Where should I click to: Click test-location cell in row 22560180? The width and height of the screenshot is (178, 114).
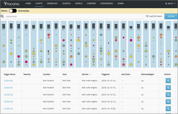click(x=48, y=81)
